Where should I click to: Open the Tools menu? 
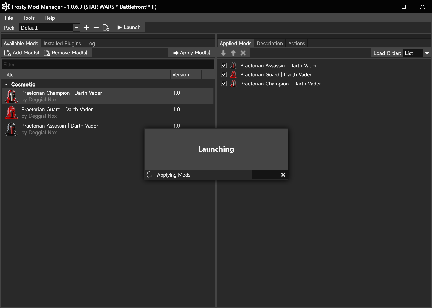29,18
